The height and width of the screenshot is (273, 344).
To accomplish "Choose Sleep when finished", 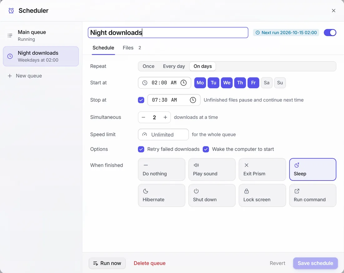I will (x=313, y=170).
